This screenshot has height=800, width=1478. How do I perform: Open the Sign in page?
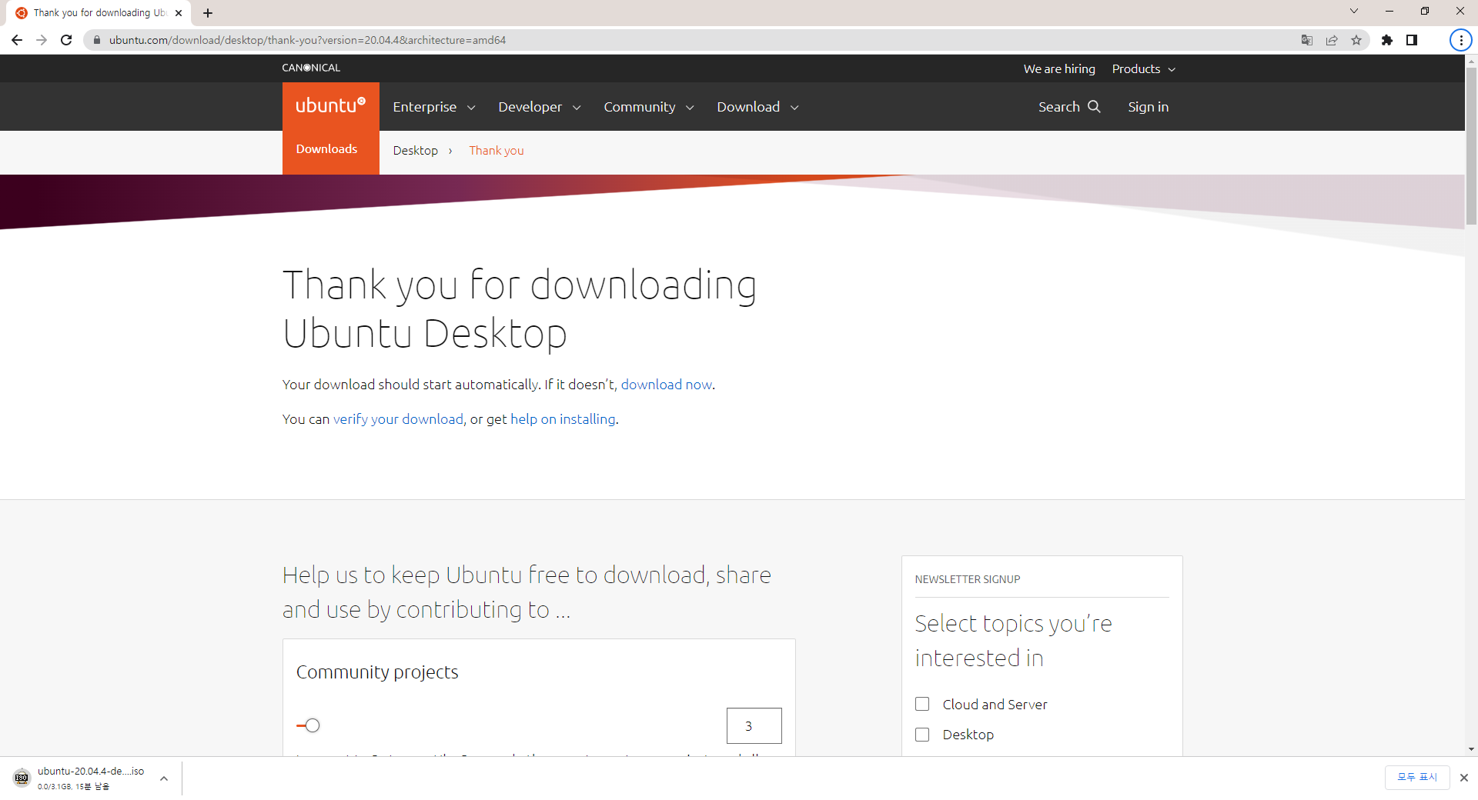[x=1149, y=107]
